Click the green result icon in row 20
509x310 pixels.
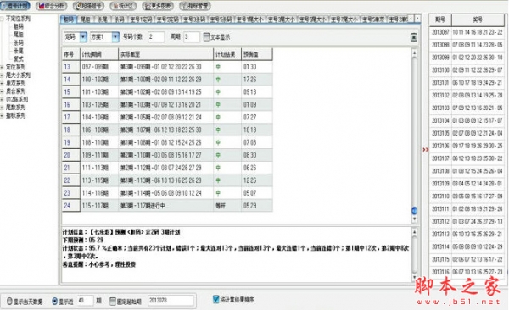point(218,155)
